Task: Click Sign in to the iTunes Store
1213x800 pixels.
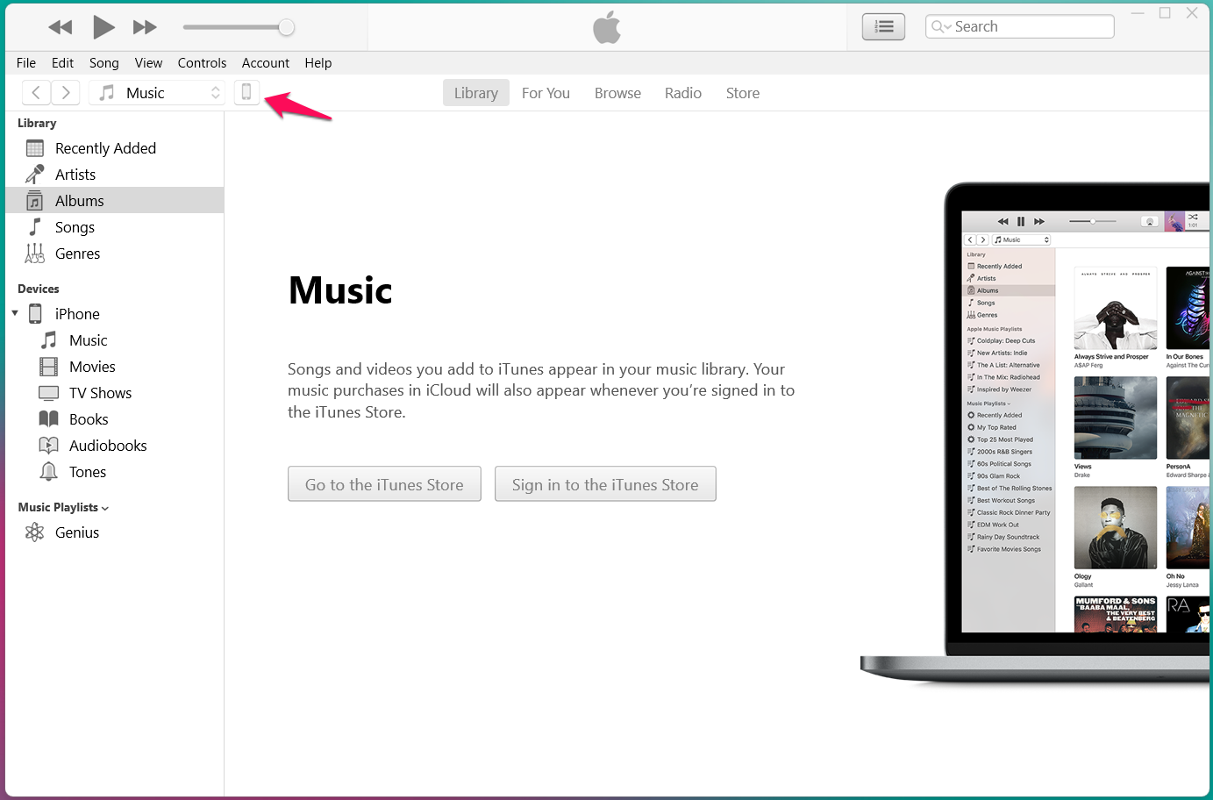Action: click(605, 484)
